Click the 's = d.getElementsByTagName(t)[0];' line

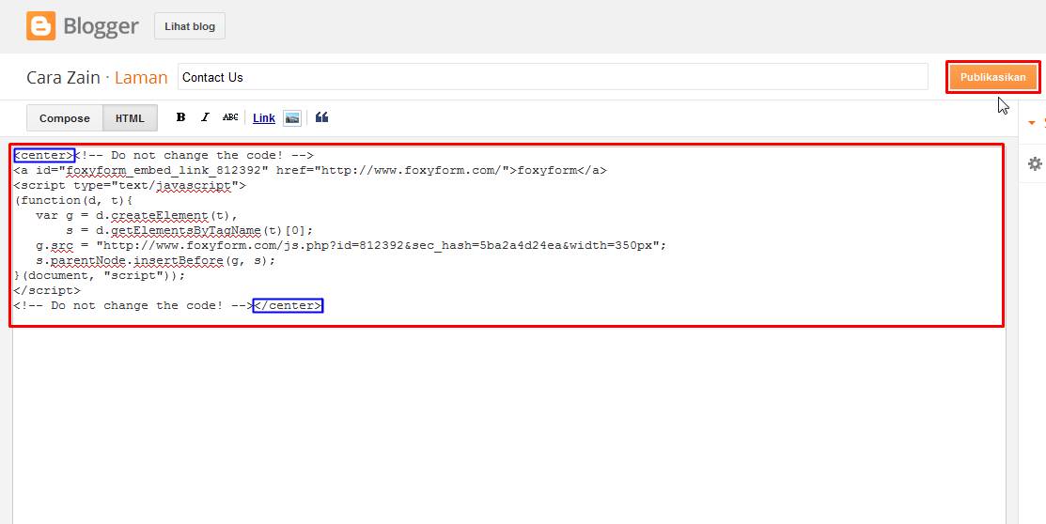click(x=190, y=231)
